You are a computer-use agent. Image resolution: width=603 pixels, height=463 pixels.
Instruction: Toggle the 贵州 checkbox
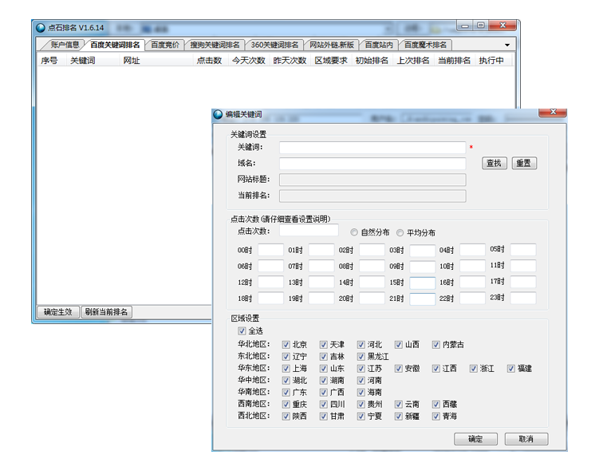361,404
